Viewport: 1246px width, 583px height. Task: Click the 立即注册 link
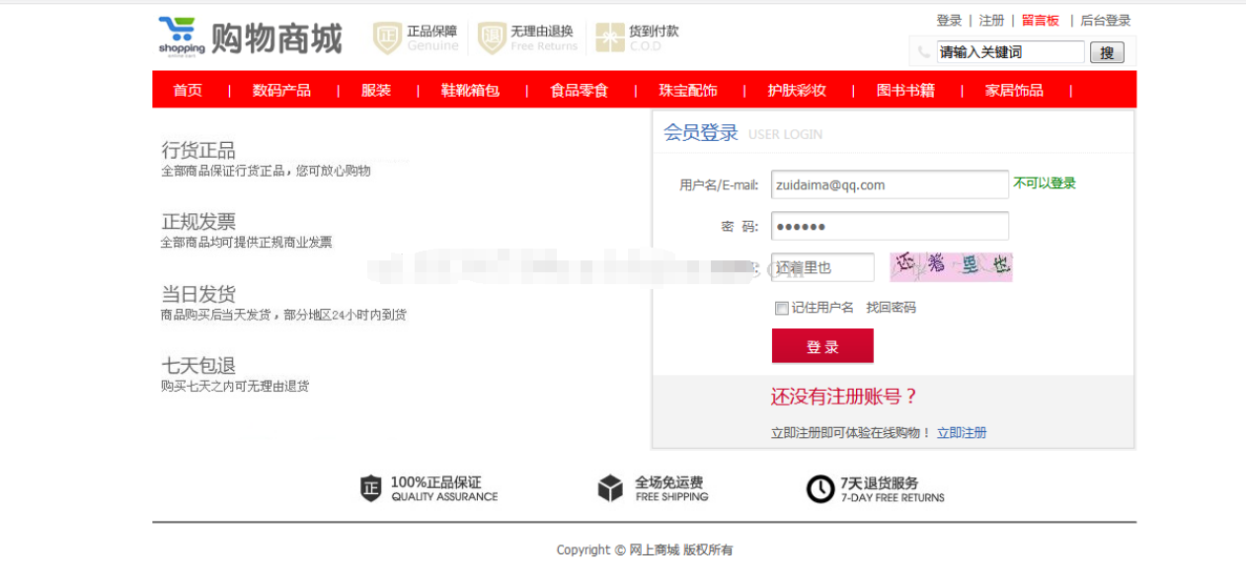coord(962,433)
